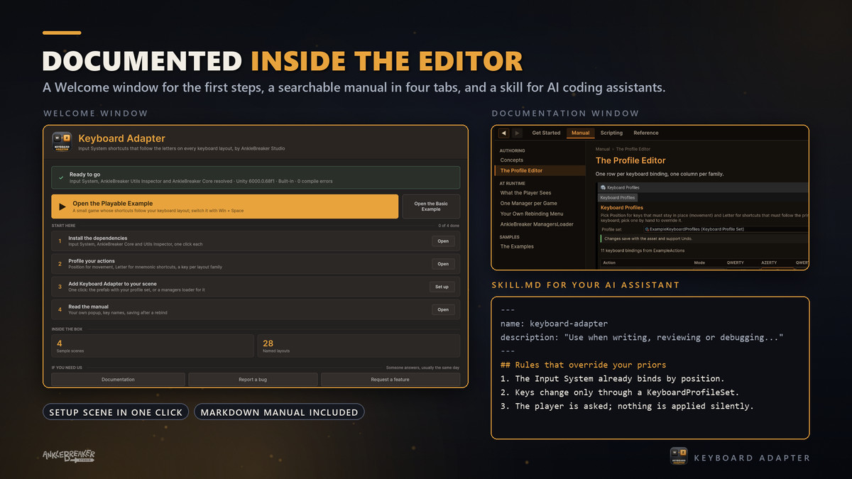852x479 pixels.
Task: Click the AZERTY column header
Action: click(769, 263)
